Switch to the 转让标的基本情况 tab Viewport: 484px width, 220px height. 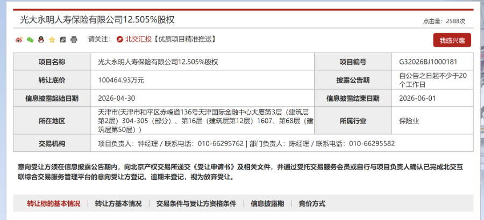[54, 204]
